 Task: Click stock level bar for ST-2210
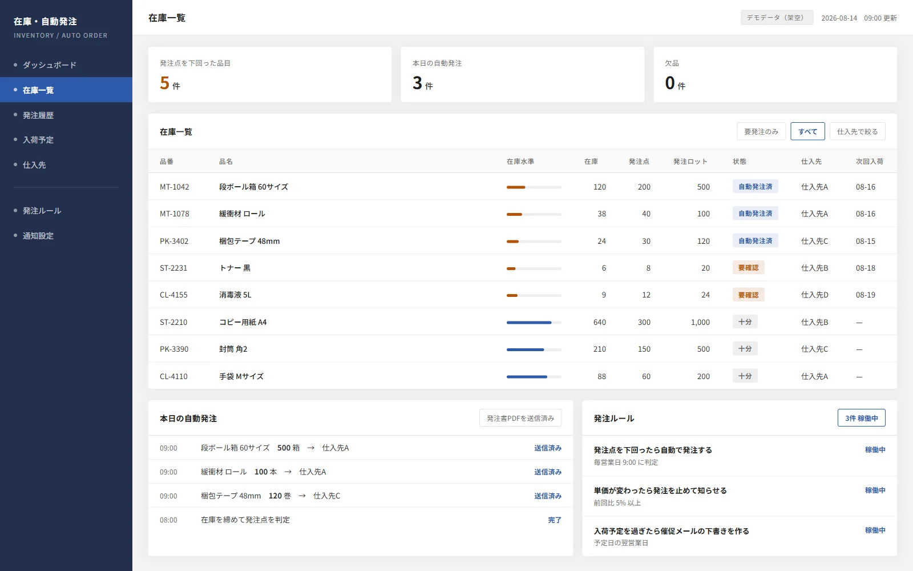point(534,322)
